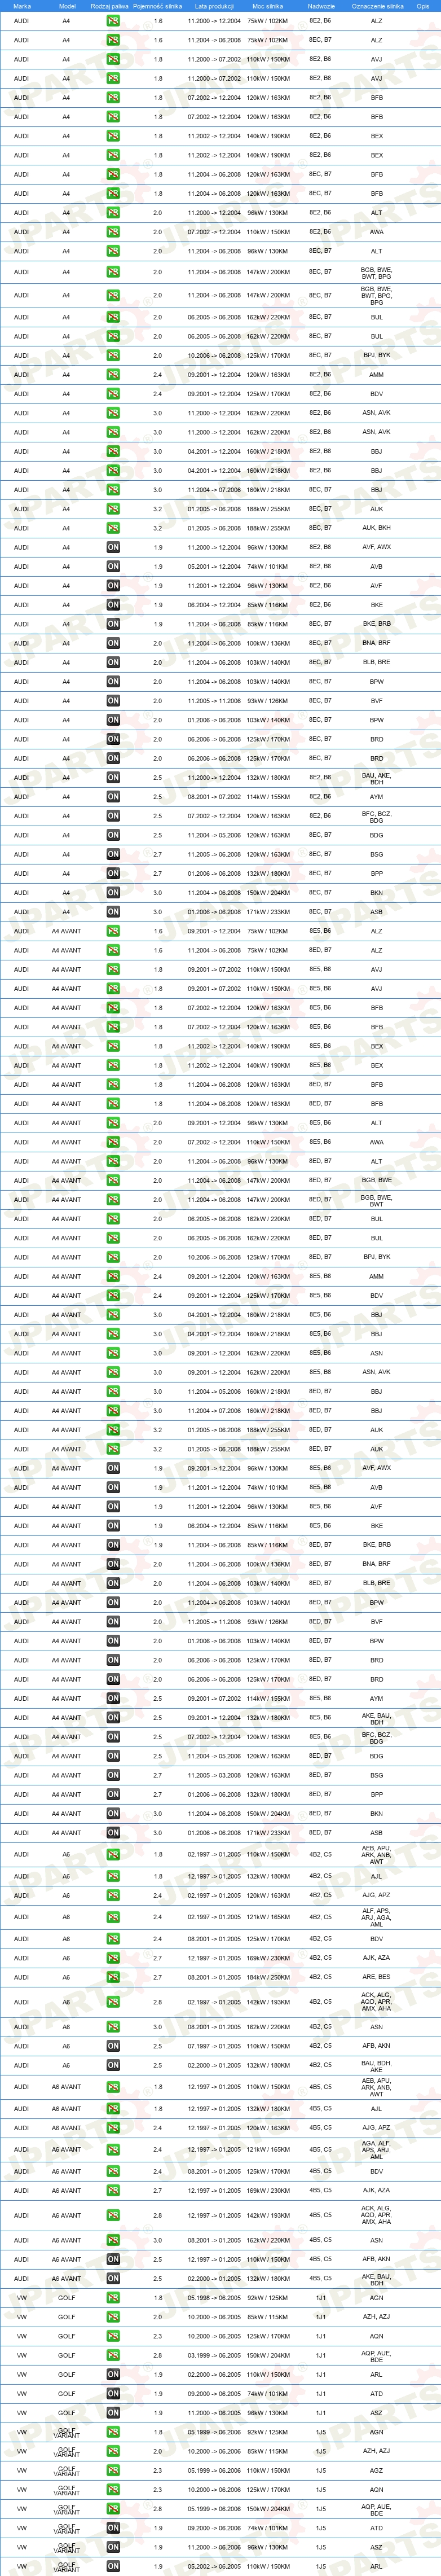Screen dimensions: 441x2576
Task: Click petrol icon in A4 AMM row
Action: pyautogui.click(x=113, y=375)
